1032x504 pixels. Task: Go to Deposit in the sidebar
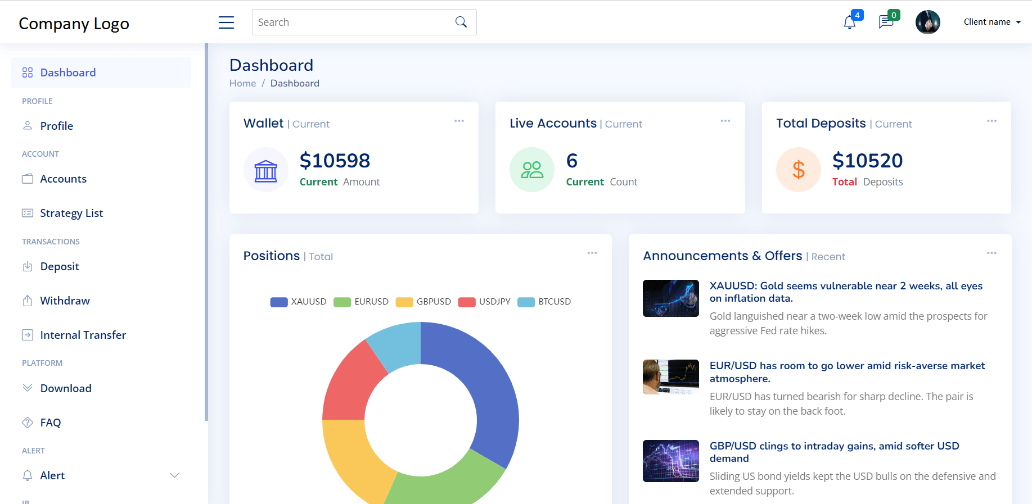point(60,267)
